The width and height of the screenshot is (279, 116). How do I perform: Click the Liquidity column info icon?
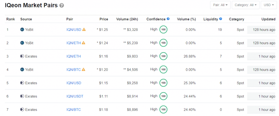221,19
